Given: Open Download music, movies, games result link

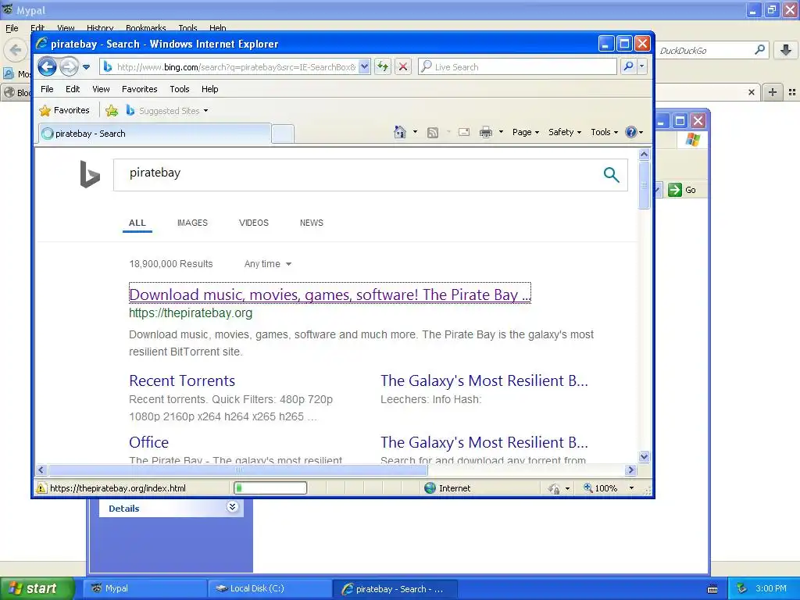Looking at the screenshot, I should [330, 295].
